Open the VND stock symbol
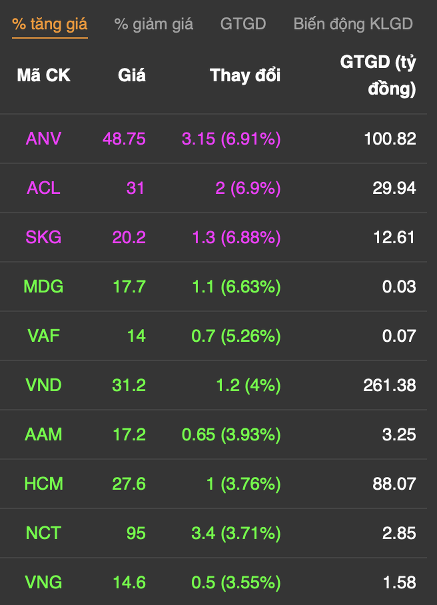This screenshot has width=437, height=605. [44, 385]
